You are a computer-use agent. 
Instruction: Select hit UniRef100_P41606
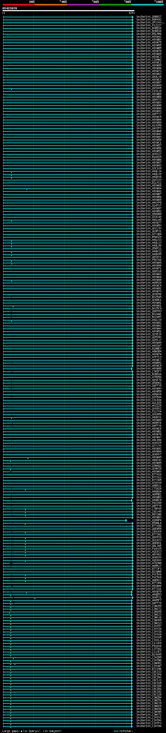[149, 646]
